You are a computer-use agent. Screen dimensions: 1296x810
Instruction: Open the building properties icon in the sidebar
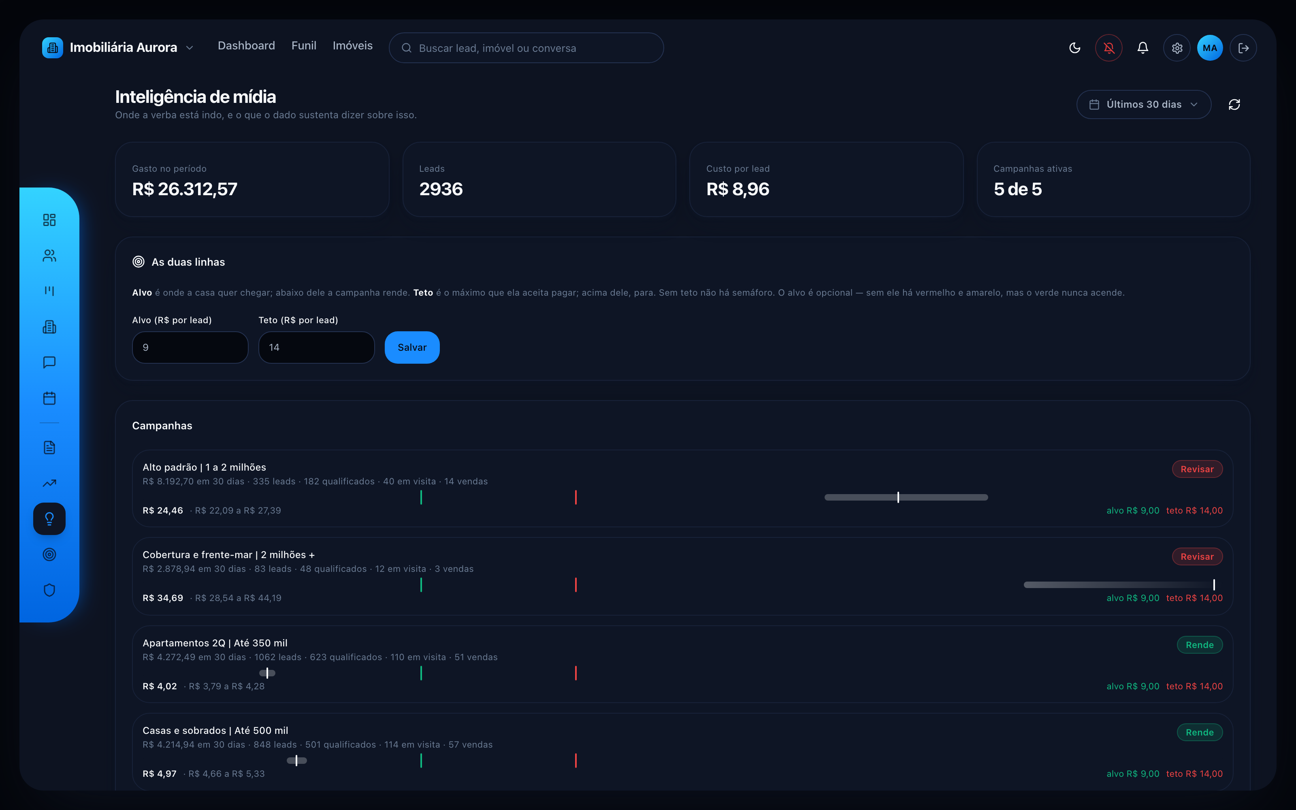[x=49, y=327]
